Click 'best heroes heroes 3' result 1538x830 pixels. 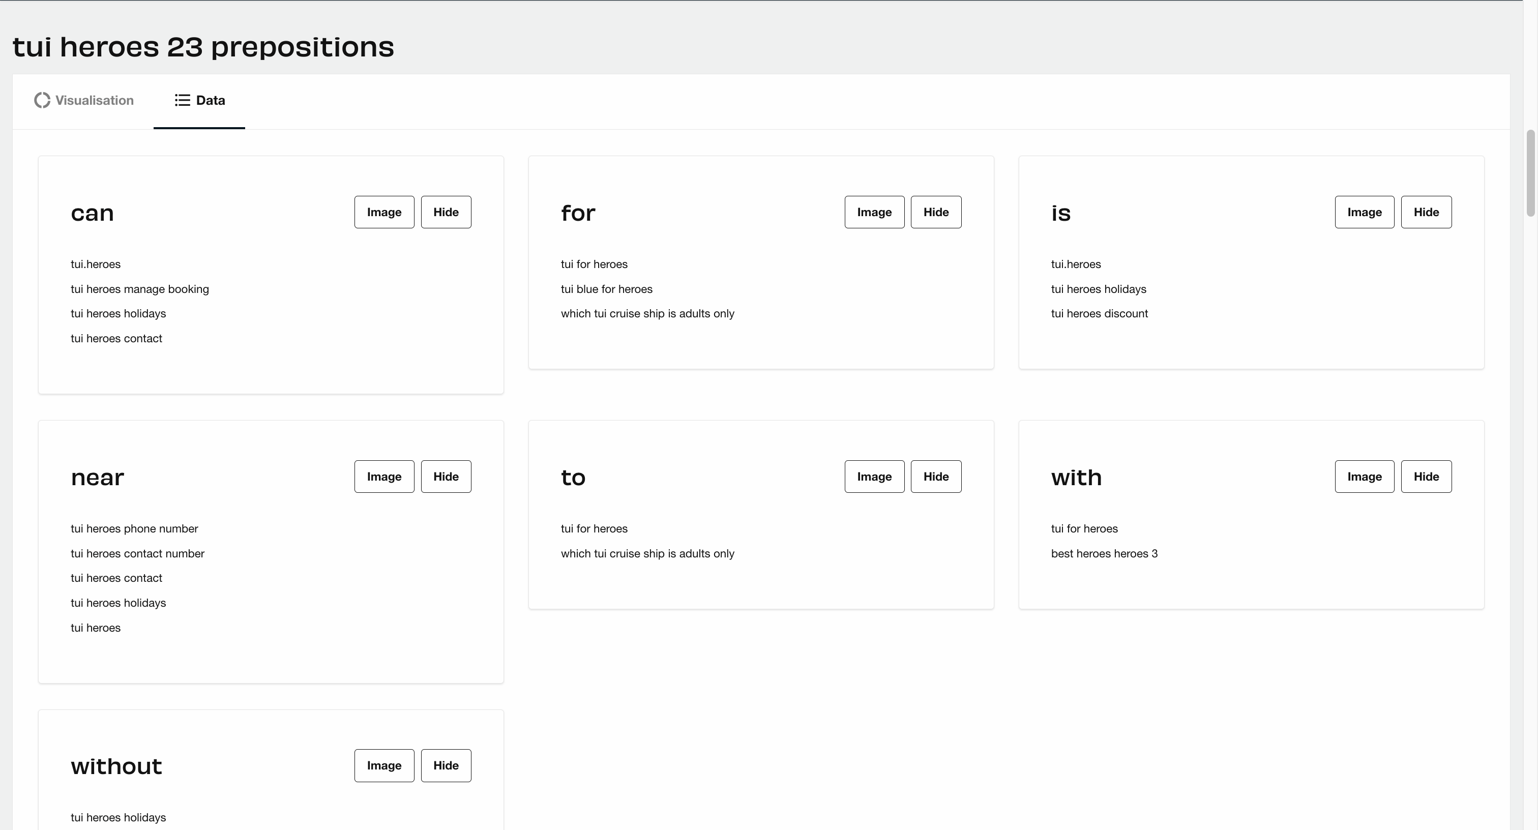1104,553
